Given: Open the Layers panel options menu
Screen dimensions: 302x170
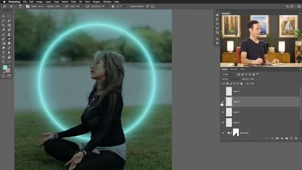Looking at the screenshot, I should pyautogui.click(x=300, y=69).
